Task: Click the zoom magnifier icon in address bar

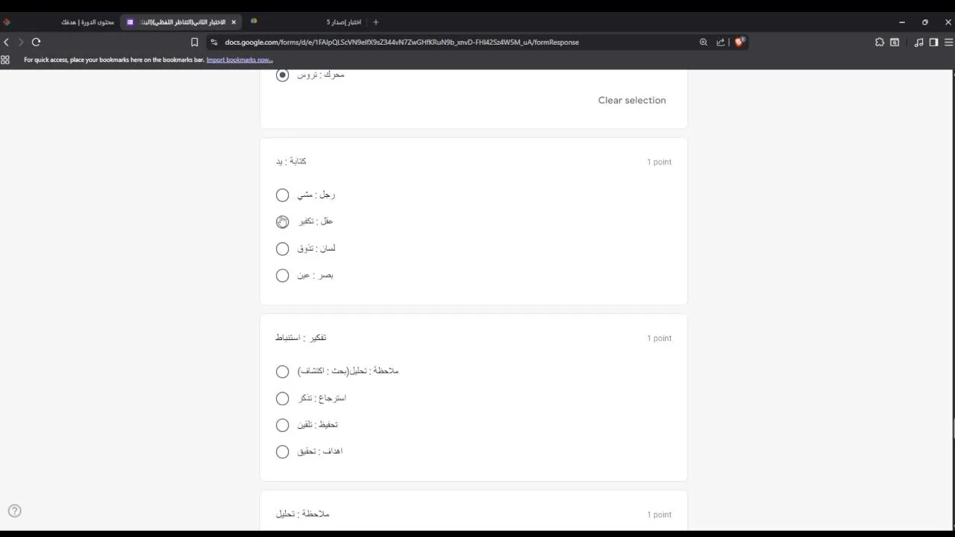Action: pyautogui.click(x=703, y=43)
